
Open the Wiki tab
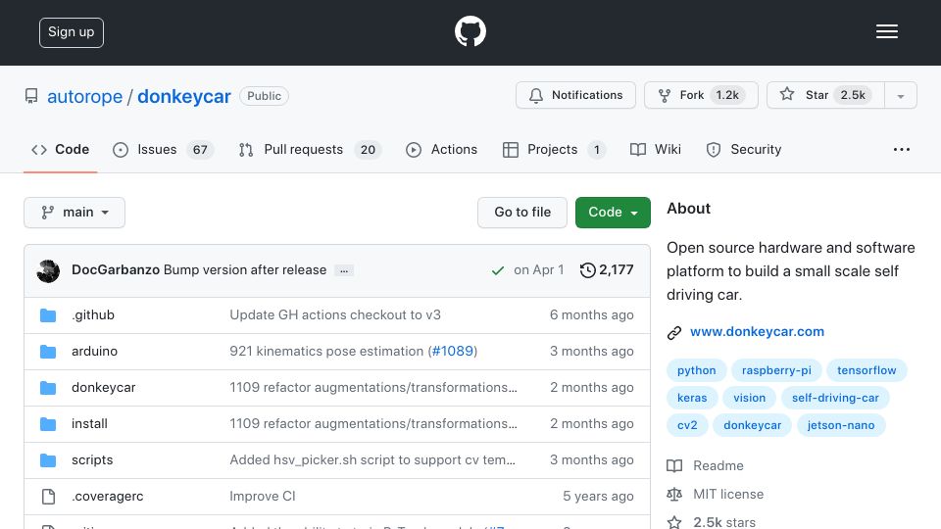pyautogui.click(x=656, y=149)
